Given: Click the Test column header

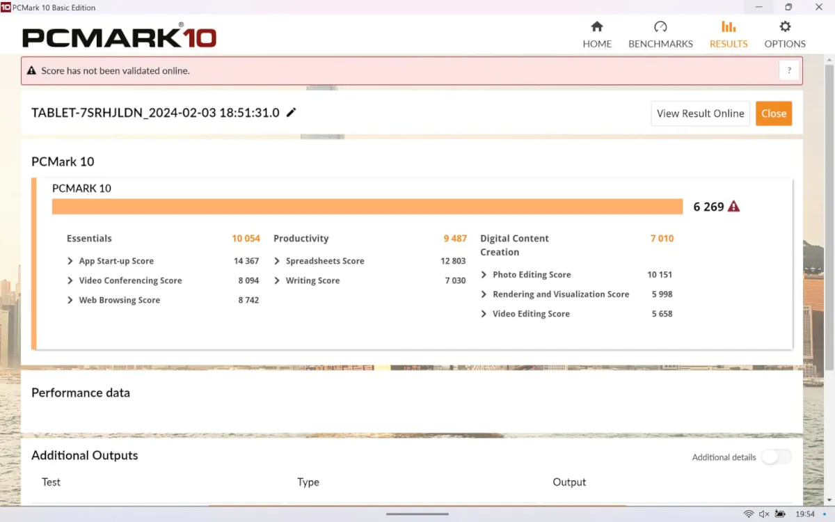Looking at the screenshot, I should tap(51, 482).
